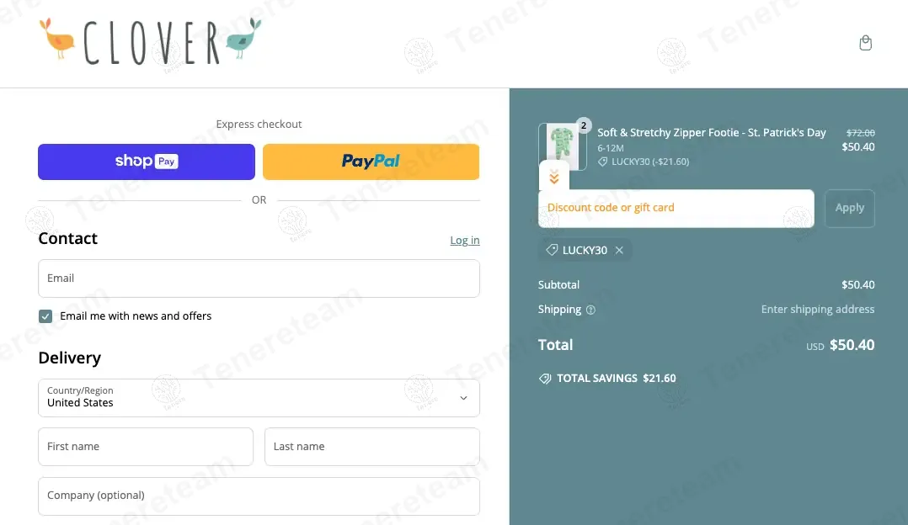Image resolution: width=908 pixels, height=525 pixels.
Task: Pay with Shop Pay
Action: 147,162
